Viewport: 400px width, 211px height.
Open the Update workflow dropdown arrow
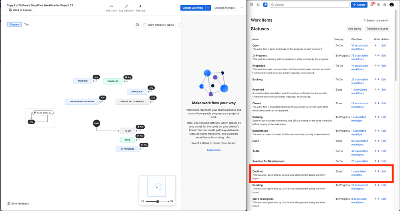coord(208,8)
